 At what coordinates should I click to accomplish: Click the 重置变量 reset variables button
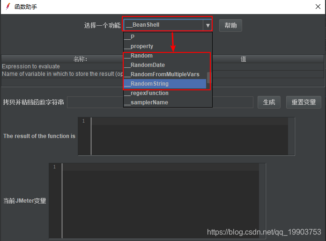[304, 102]
